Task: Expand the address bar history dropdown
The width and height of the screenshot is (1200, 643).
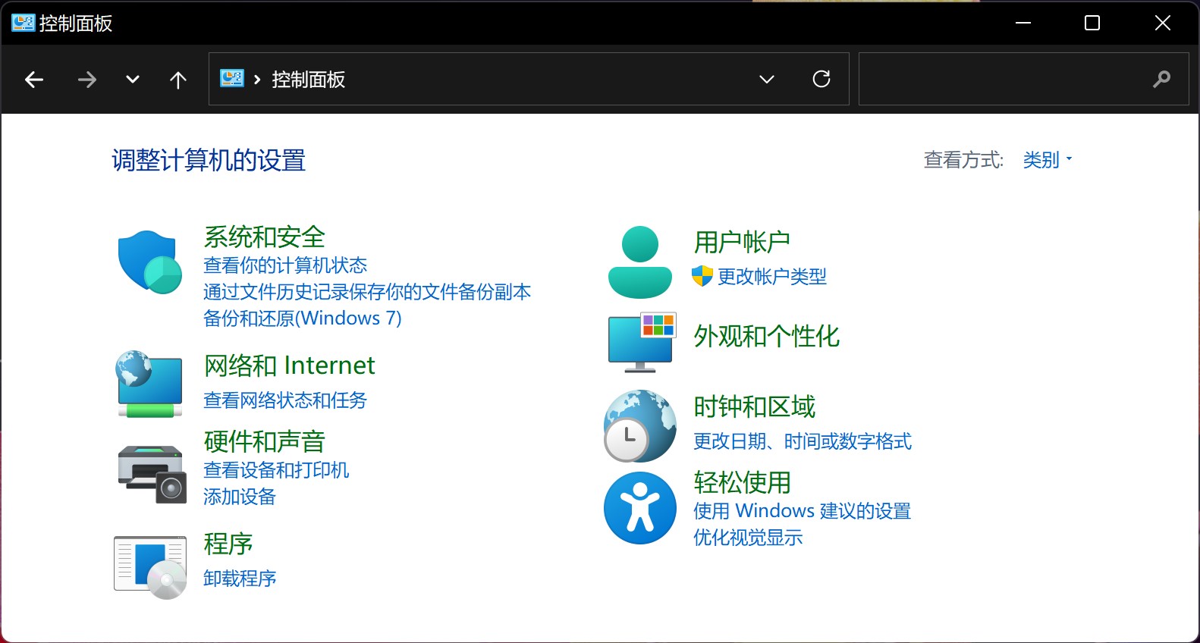Action: click(767, 79)
